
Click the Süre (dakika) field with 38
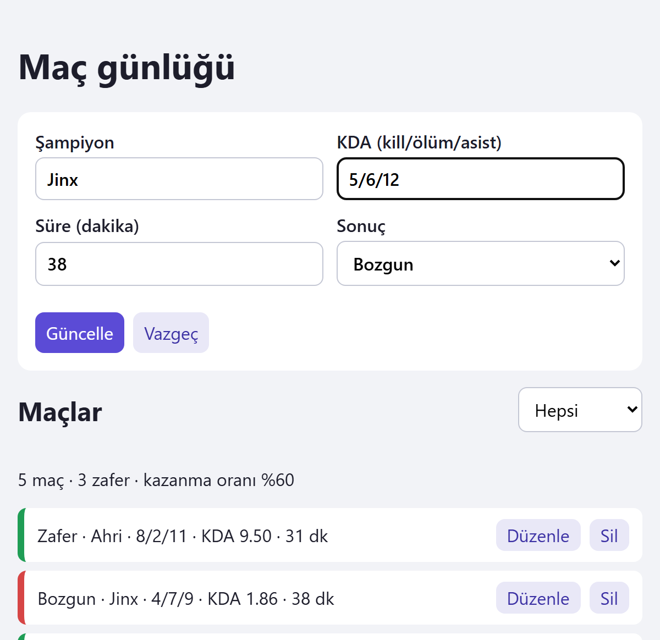[179, 264]
